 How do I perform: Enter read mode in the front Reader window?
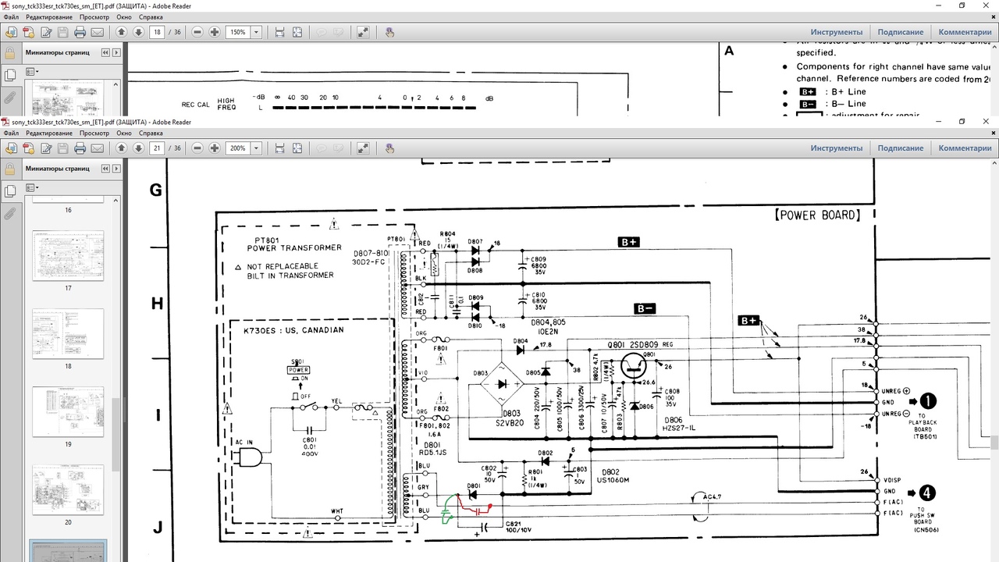[x=363, y=148]
